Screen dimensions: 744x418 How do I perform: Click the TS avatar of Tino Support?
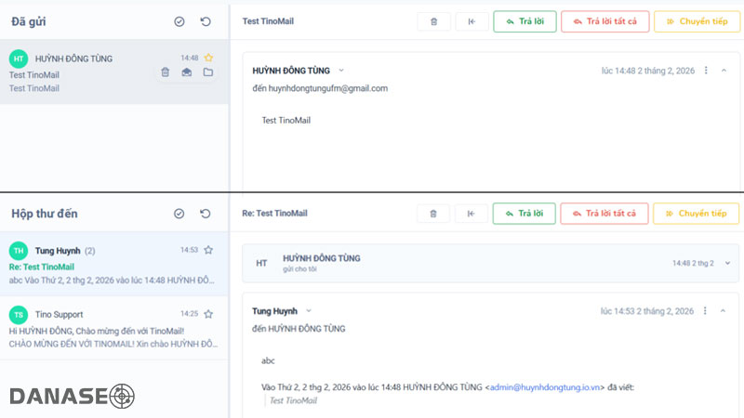(x=19, y=315)
